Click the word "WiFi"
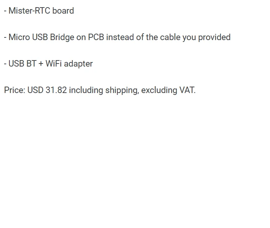Screen dimensions: 270x228 54,64
